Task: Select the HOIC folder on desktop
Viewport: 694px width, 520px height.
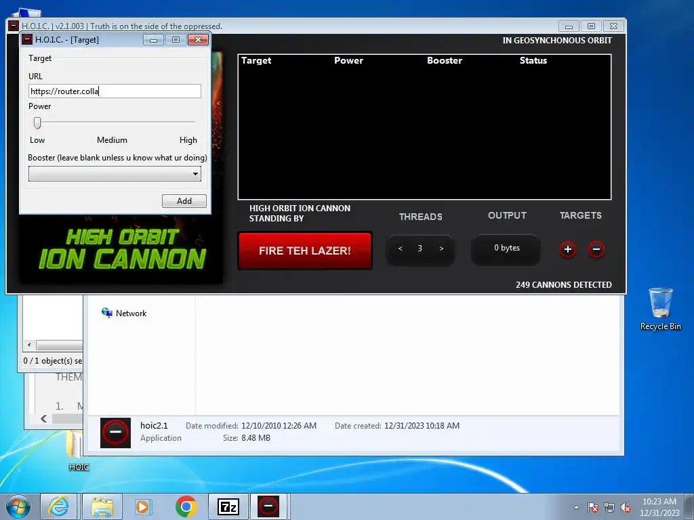Action: (x=79, y=450)
